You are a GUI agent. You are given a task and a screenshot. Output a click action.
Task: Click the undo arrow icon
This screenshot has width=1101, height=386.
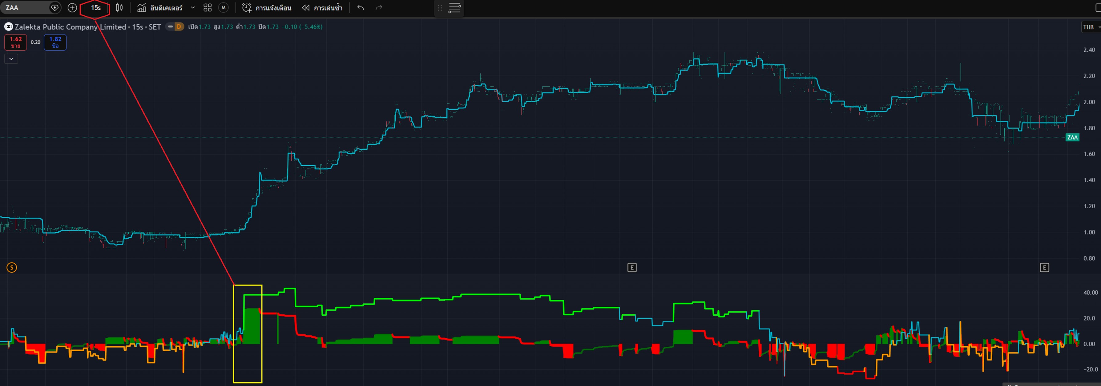pyautogui.click(x=360, y=8)
